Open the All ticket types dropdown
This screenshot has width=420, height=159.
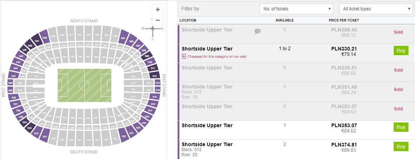click(x=376, y=9)
